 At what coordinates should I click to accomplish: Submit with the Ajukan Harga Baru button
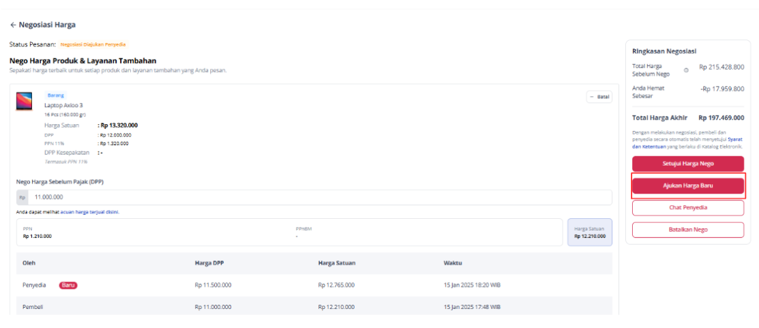[687, 185]
